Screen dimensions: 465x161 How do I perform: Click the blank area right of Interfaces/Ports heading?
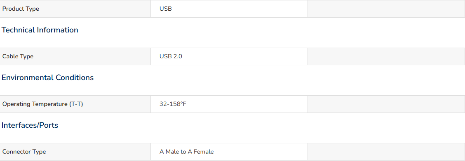(x=261, y=125)
